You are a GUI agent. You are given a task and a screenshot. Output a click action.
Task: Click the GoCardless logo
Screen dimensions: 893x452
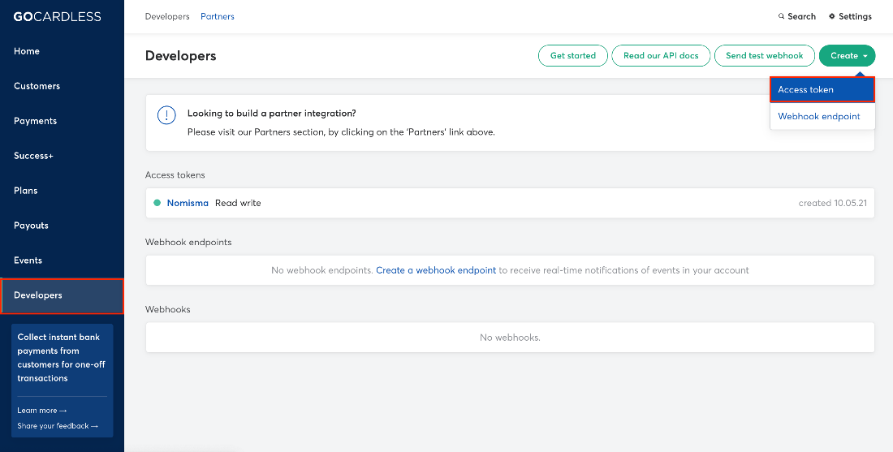point(58,16)
